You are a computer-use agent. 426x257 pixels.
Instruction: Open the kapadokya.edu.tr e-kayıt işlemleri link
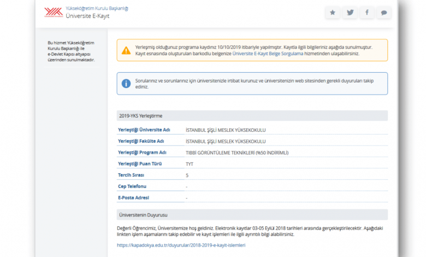coord(181,245)
